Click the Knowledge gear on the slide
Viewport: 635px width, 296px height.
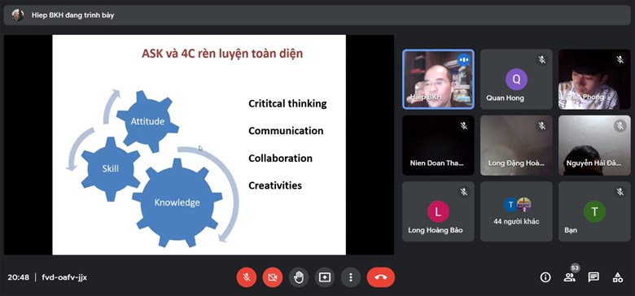[177, 202]
